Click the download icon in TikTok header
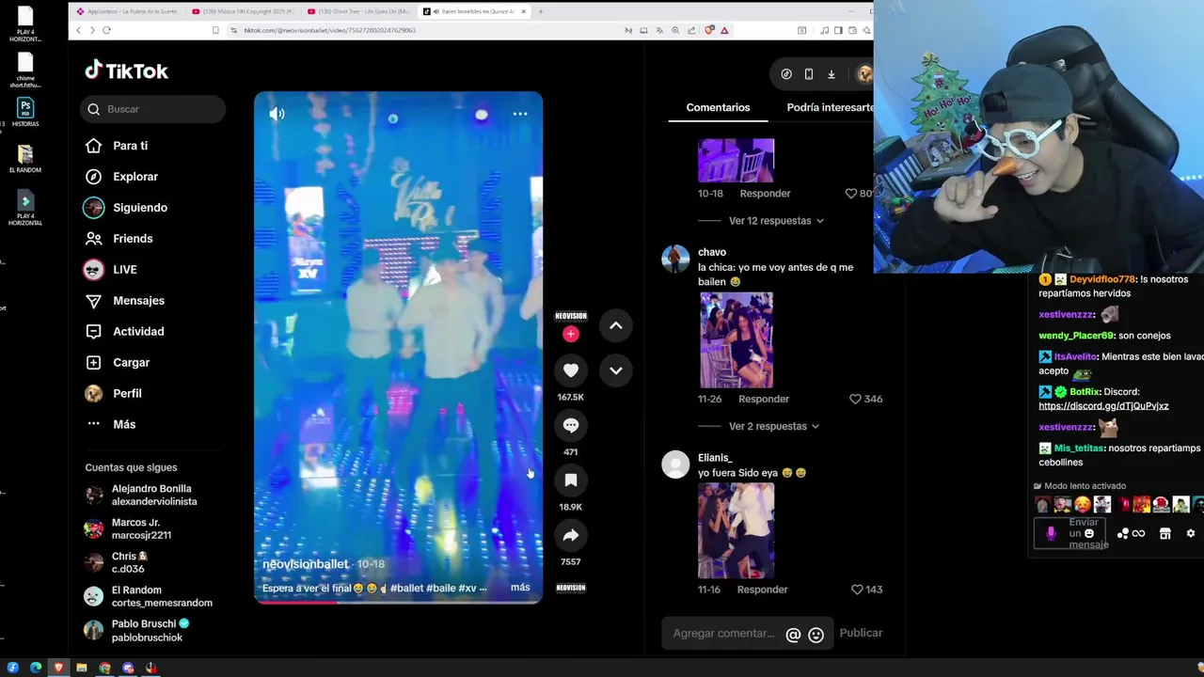The width and height of the screenshot is (1204, 677). pyautogui.click(x=832, y=74)
